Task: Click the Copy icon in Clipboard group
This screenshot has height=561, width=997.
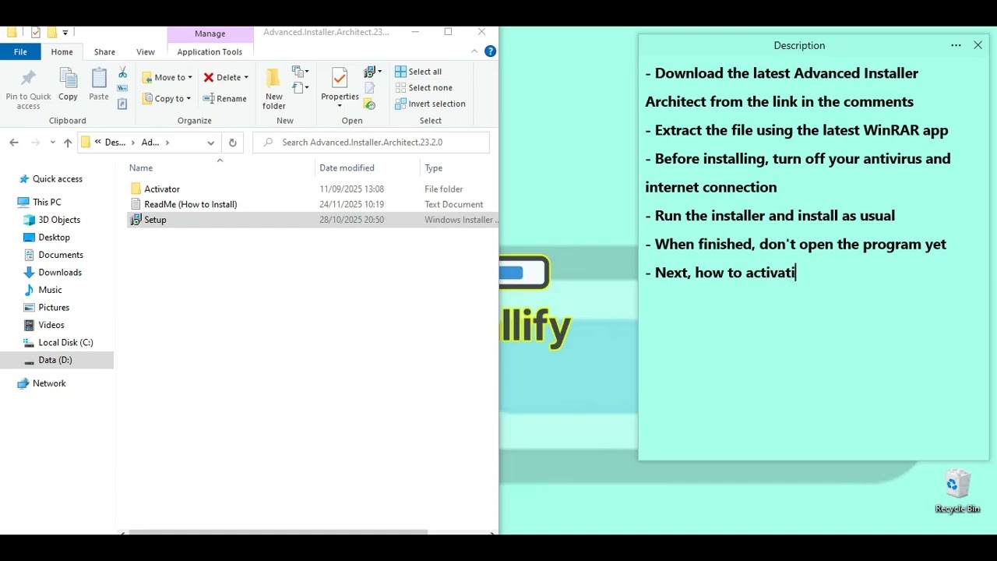Action: point(68,78)
